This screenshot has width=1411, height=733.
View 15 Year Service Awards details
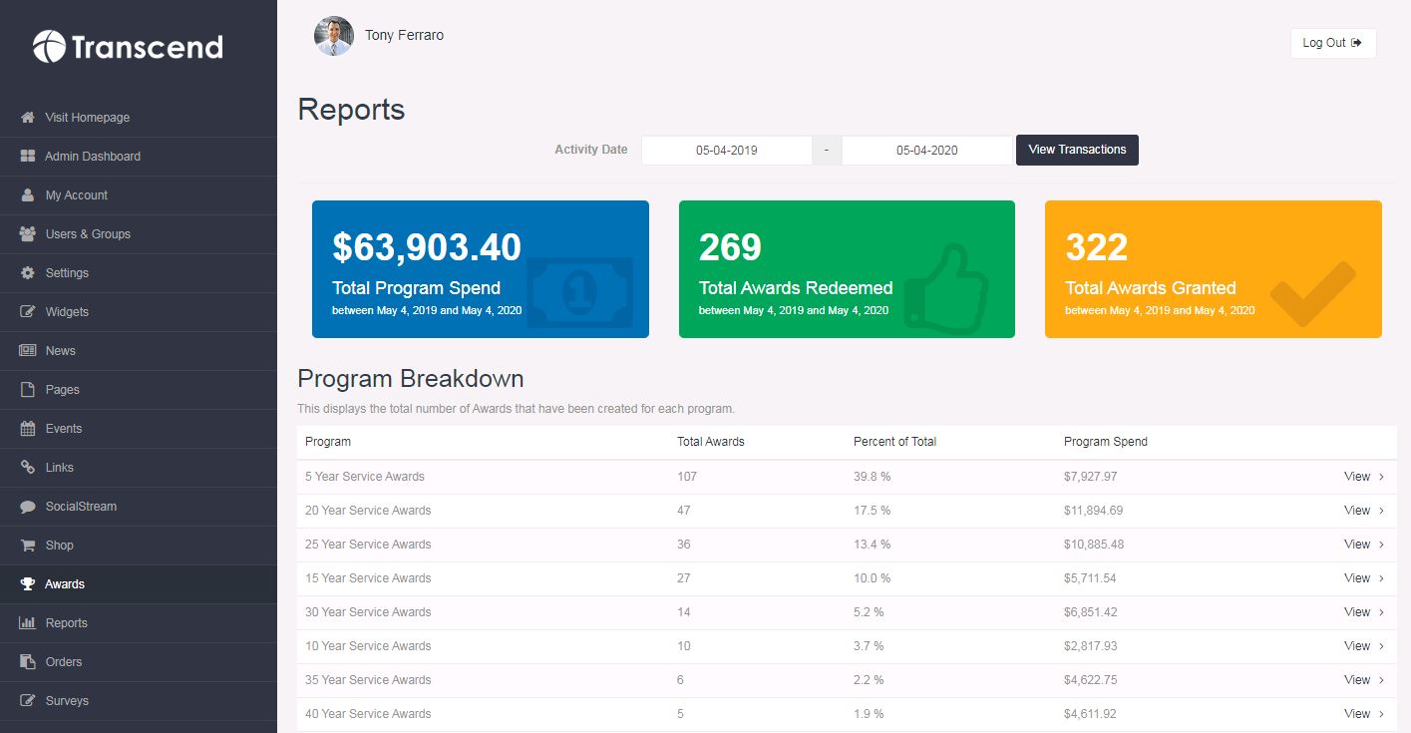(1364, 578)
